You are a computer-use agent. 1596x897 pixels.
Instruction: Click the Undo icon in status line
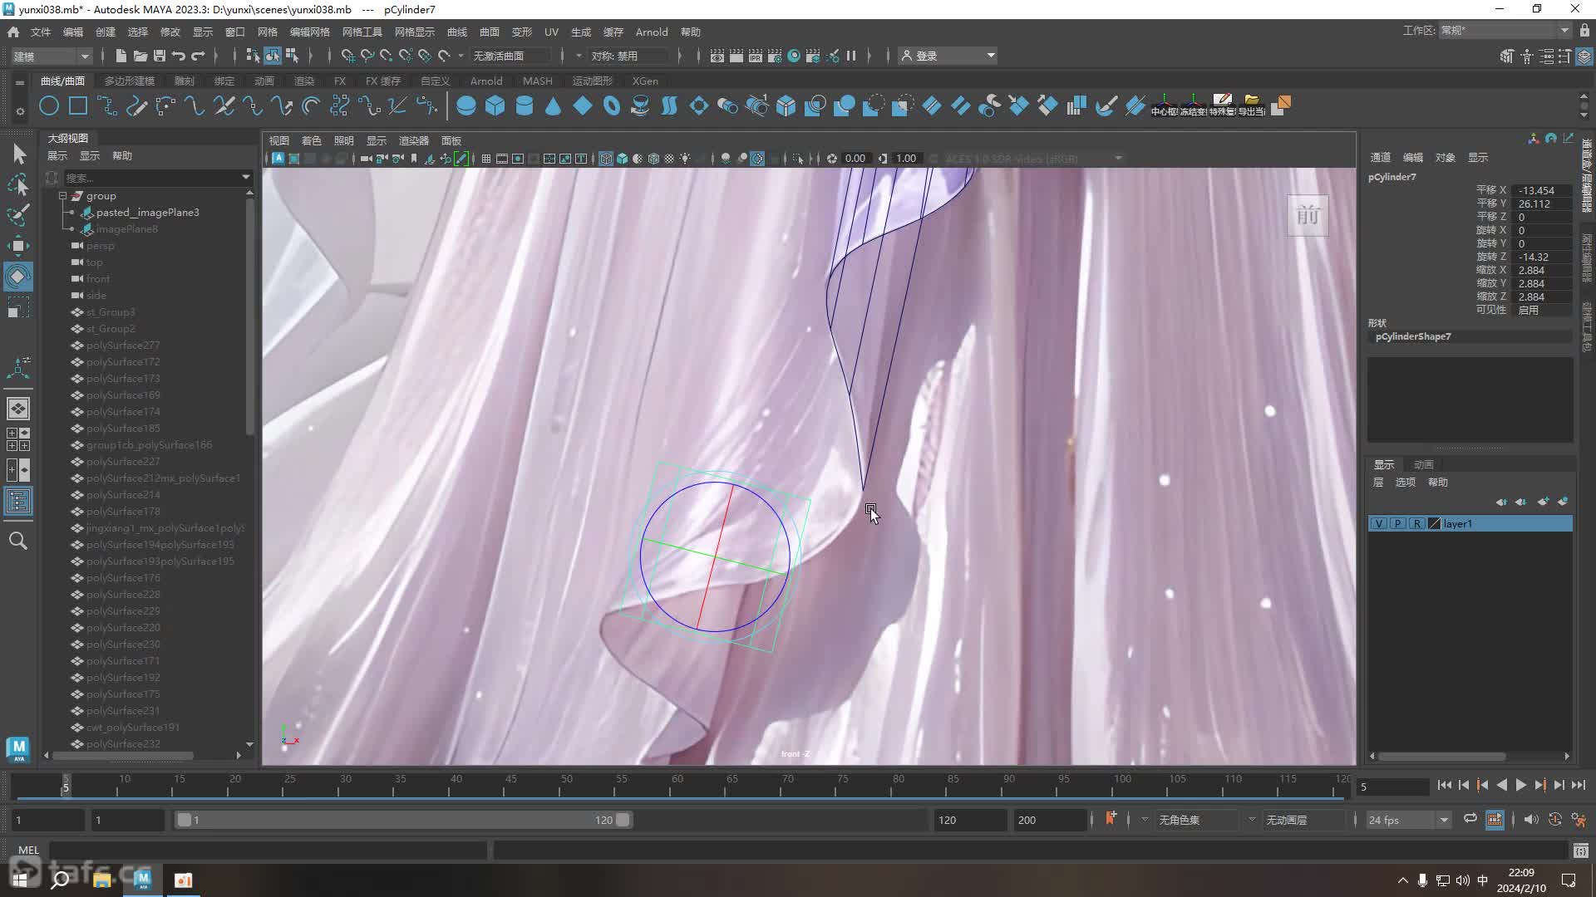point(179,56)
